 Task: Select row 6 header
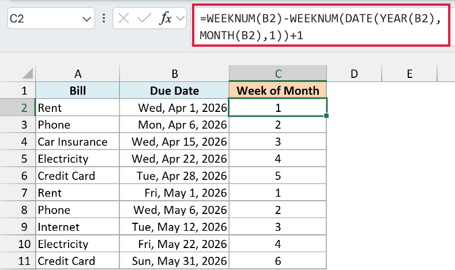pyautogui.click(x=18, y=175)
